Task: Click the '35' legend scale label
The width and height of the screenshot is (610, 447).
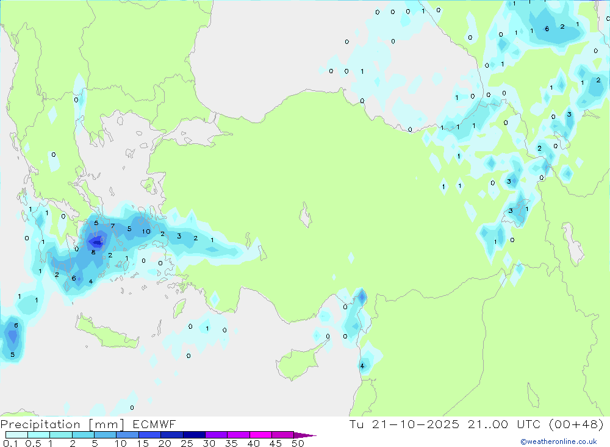Action: [x=231, y=443]
